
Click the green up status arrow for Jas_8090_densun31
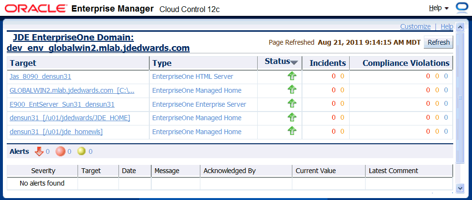click(x=292, y=76)
